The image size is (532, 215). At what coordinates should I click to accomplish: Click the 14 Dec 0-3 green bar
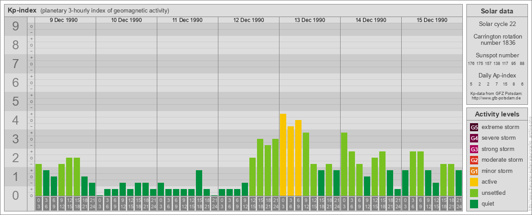pos(344,164)
